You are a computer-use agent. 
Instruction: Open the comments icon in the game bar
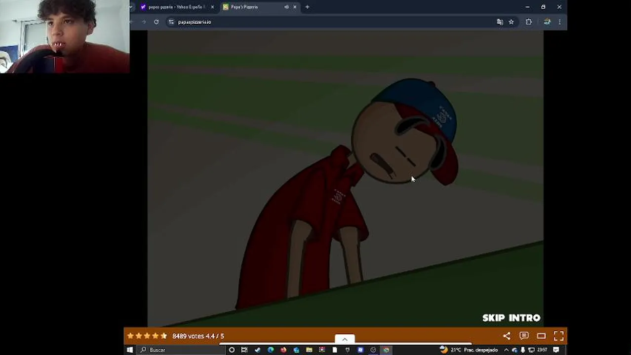coord(524,336)
